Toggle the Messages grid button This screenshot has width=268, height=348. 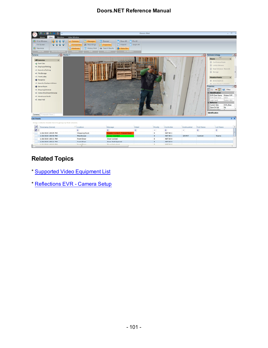(90, 41)
